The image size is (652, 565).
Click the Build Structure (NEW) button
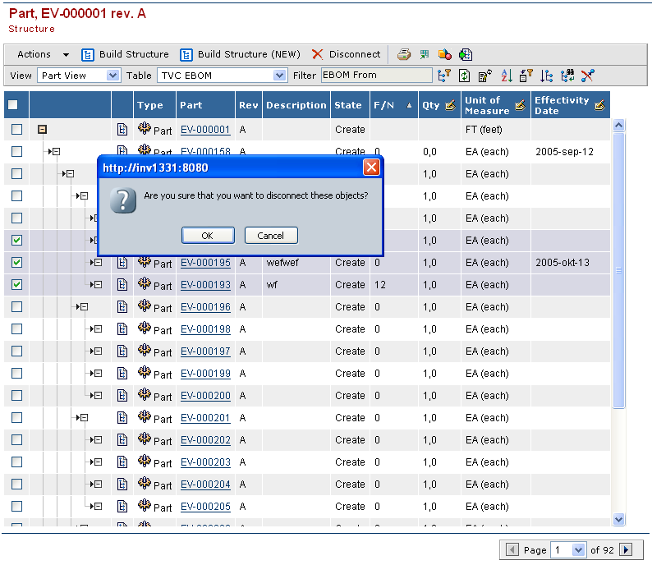point(240,54)
